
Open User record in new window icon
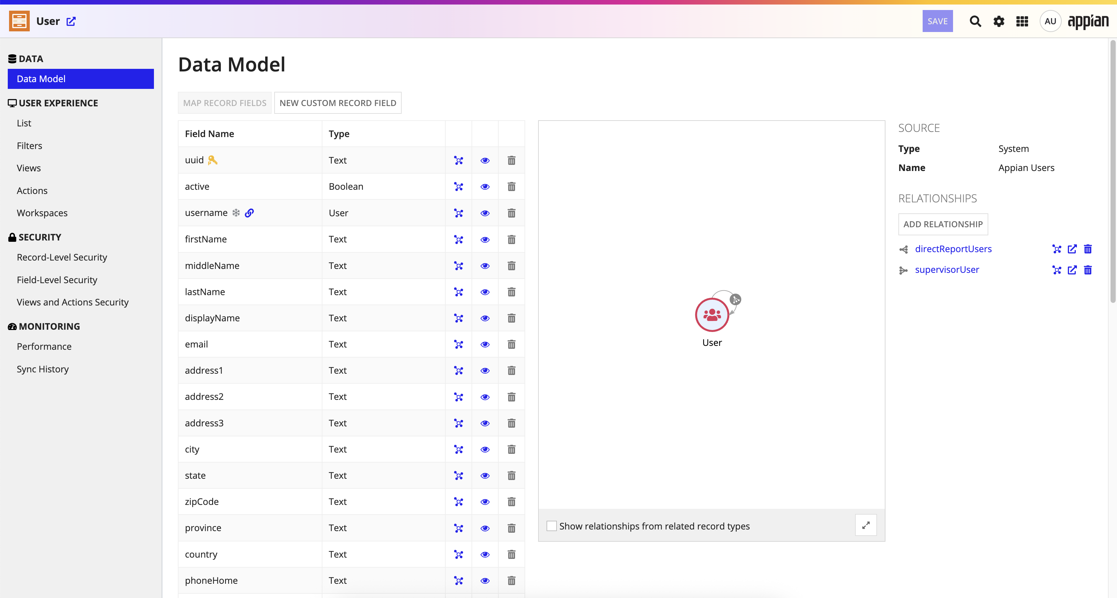coord(71,21)
